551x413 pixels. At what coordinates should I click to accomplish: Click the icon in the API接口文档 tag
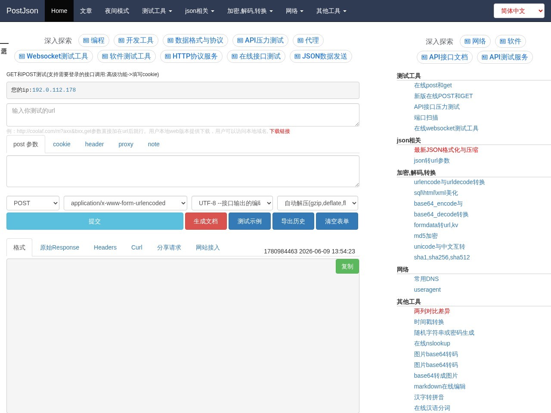pos(424,57)
